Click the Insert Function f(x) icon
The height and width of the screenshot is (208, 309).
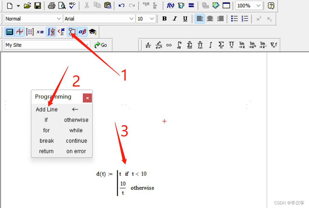[171, 5]
